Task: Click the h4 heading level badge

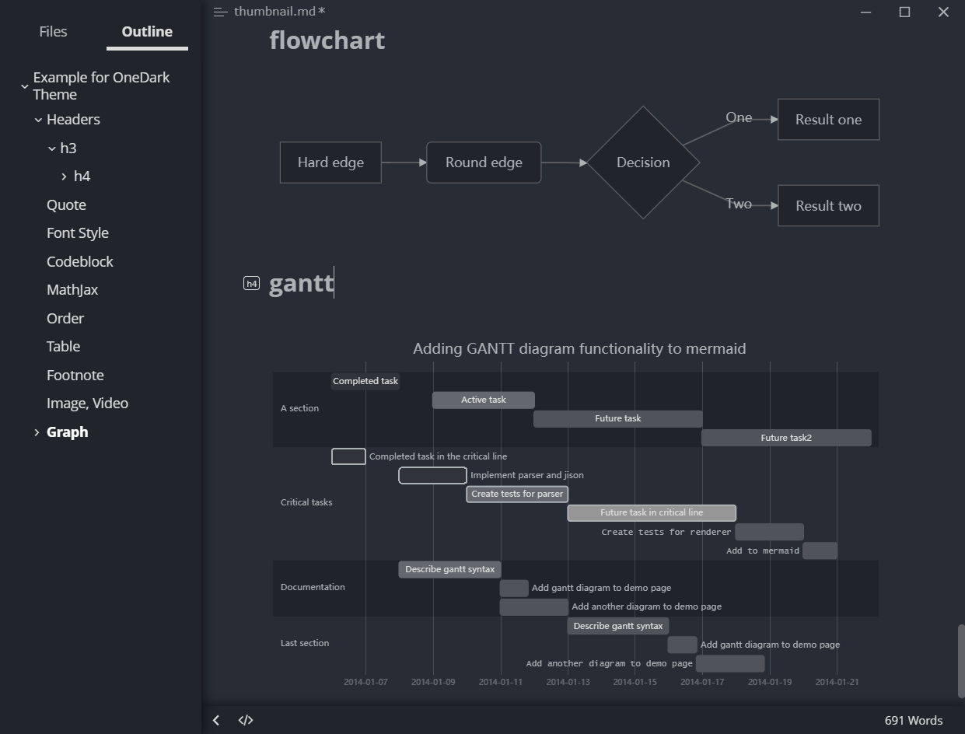Action: [251, 284]
